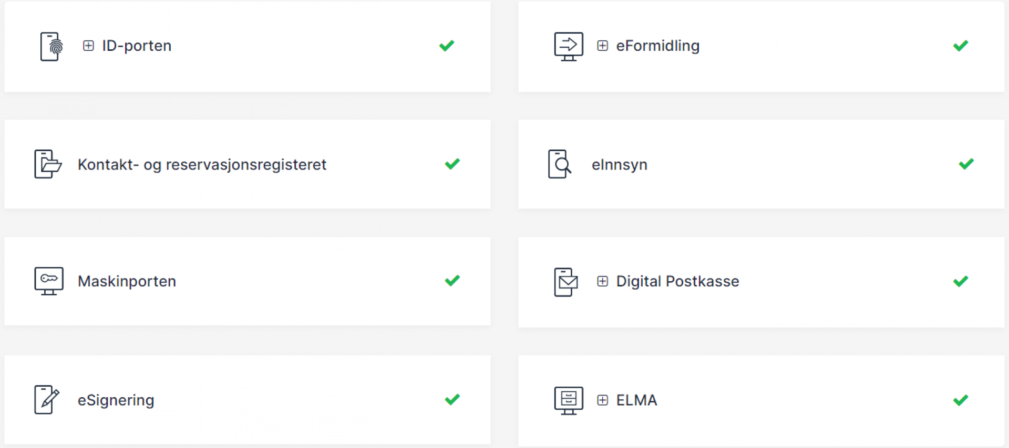1009x448 pixels.
Task: Click the green checkmark for ID-porten
Action: (447, 46)
